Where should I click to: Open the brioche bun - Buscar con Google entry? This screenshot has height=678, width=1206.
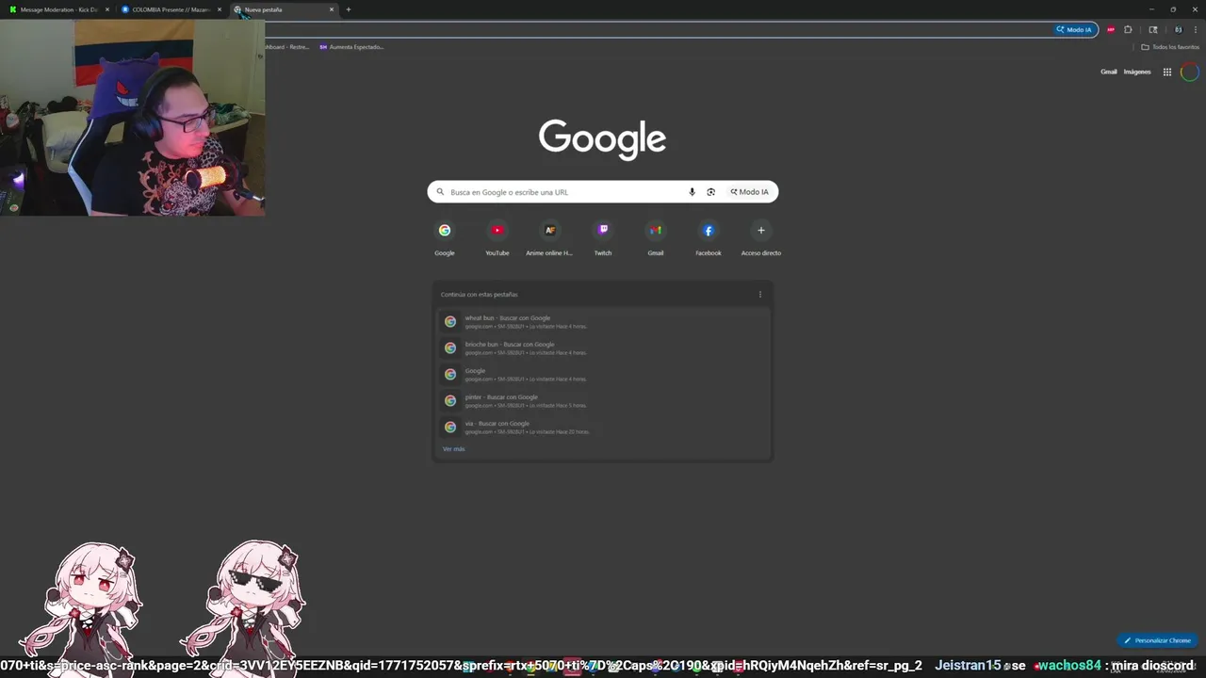[x=603, y=347]
